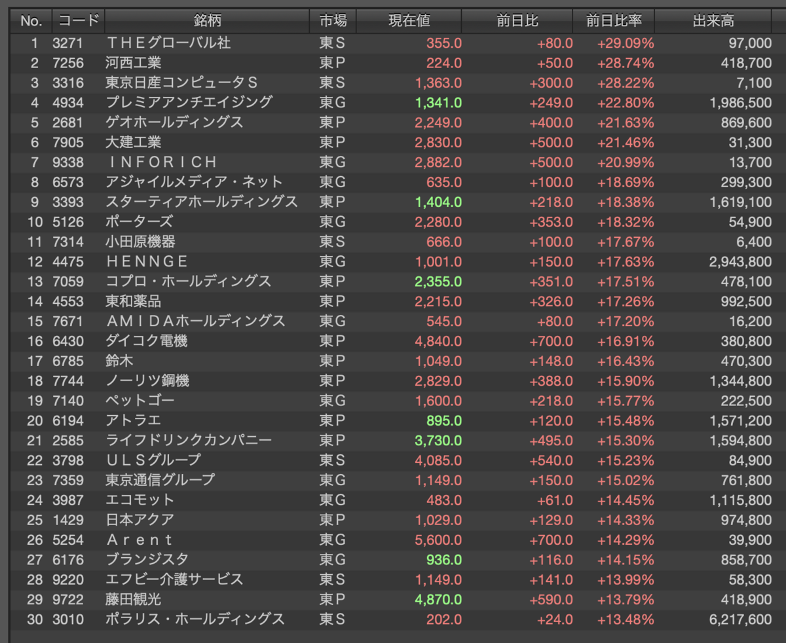This screenshot has width=786, height=643.
Task: Sort by the No. column header
Action: [x=31, y=21]
